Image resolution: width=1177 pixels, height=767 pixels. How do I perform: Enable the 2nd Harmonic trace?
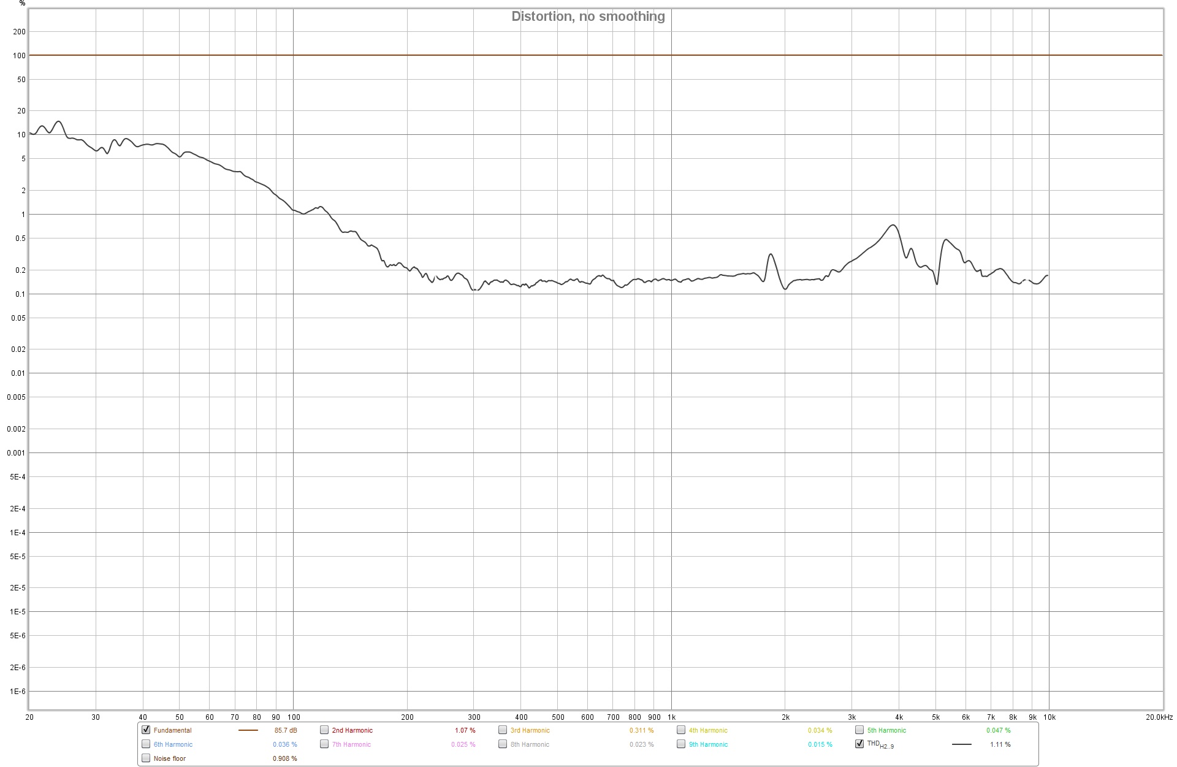pyautogui.click(x=324, y=730)
